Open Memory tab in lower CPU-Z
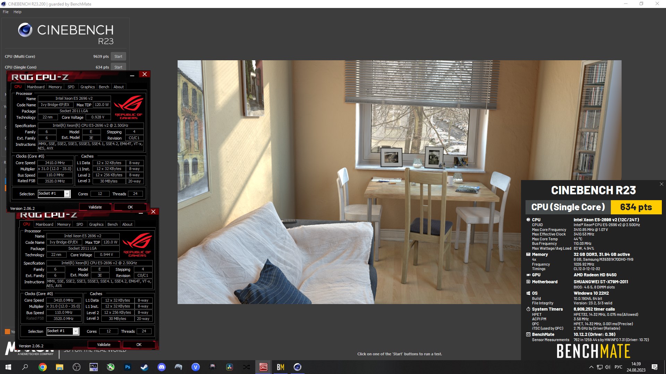The image size is (666, 374). (64, 224)
